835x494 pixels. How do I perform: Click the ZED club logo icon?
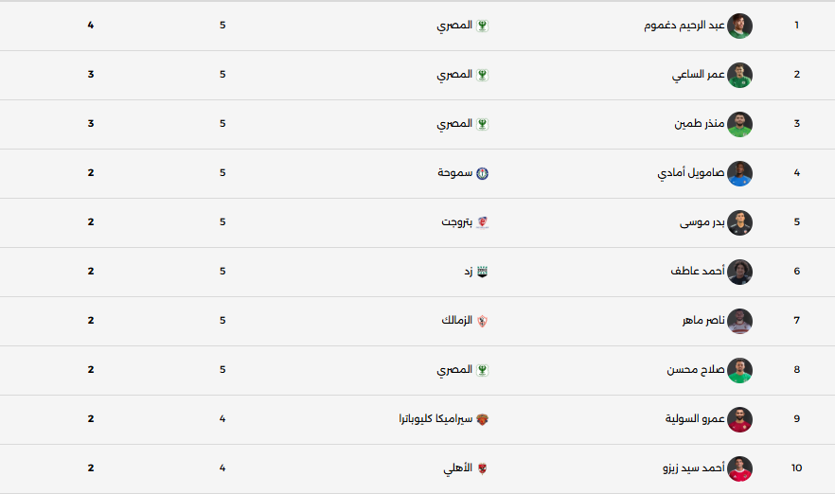(482, 272)
